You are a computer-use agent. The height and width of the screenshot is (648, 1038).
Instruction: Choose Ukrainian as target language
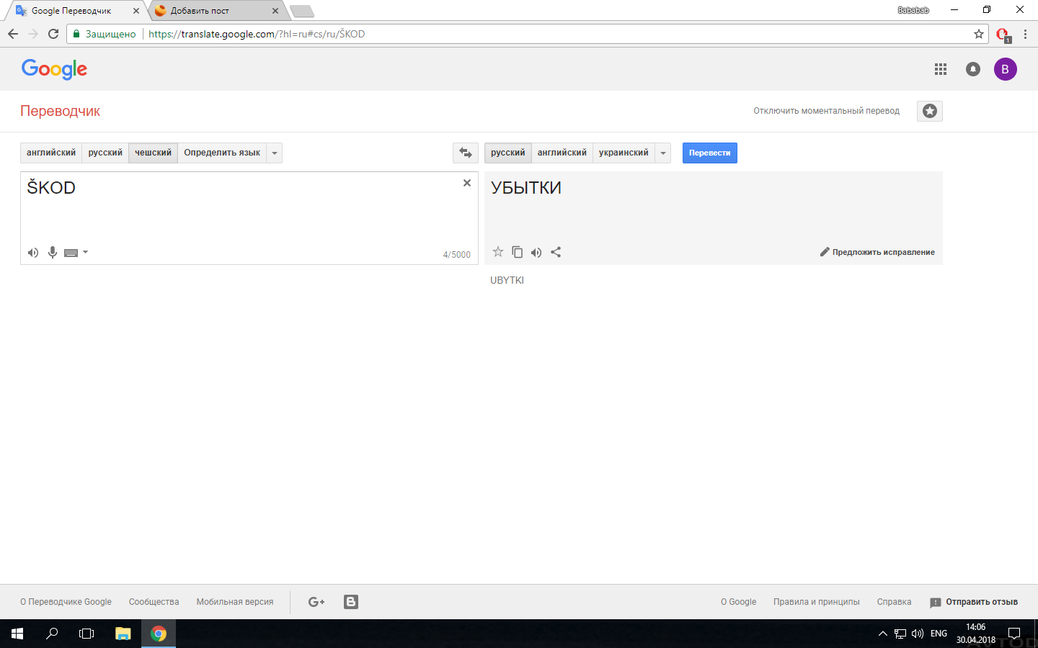624,153
